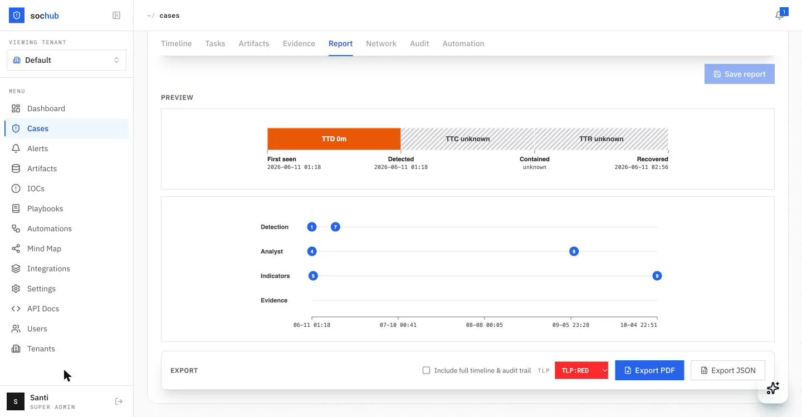Click the TTC unknown hatched segment
The image size is (802, 417).
468,139
